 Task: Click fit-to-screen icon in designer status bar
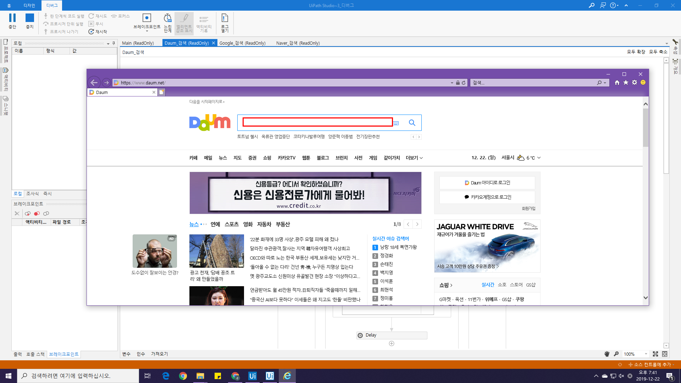click(655, 354)
